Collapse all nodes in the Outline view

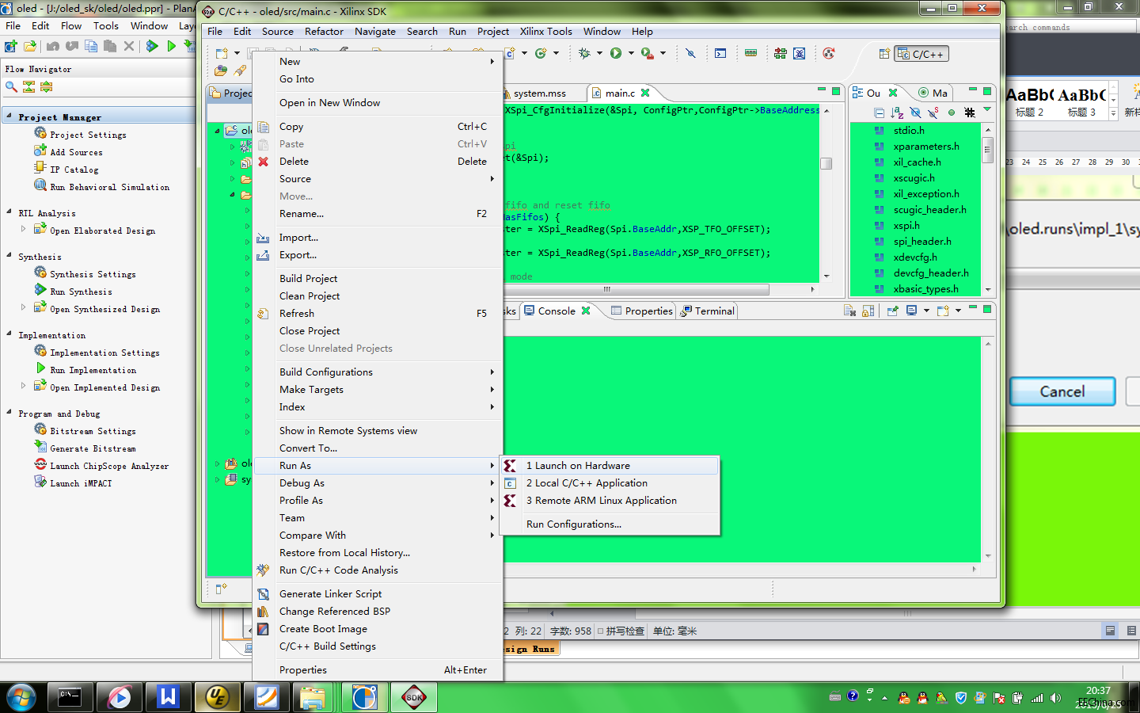(880, 112)
